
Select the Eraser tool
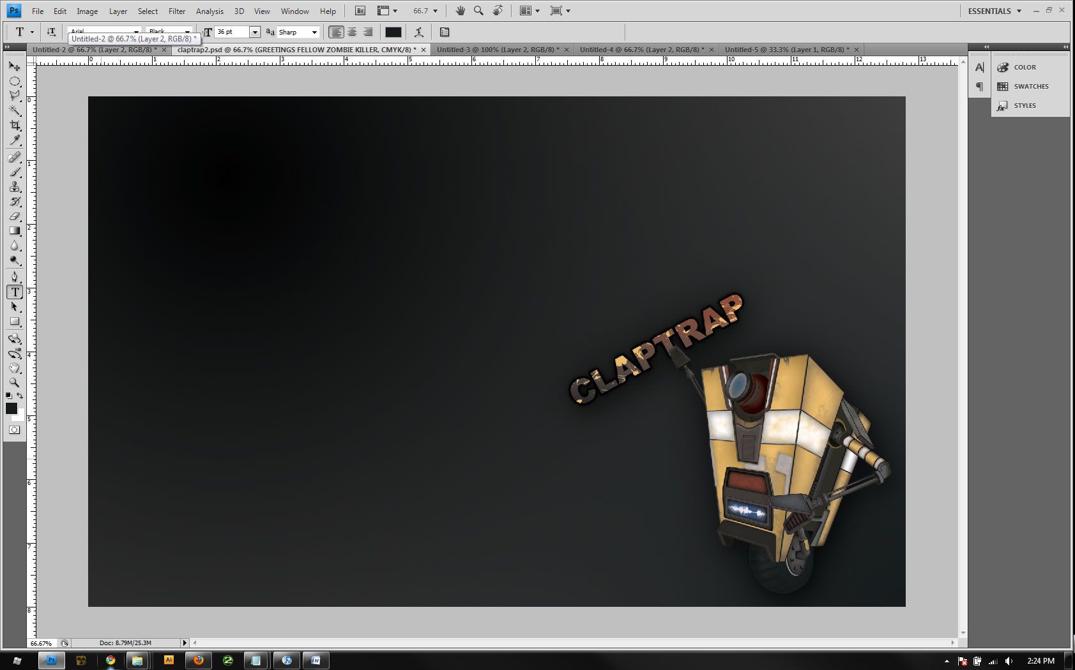15,216
